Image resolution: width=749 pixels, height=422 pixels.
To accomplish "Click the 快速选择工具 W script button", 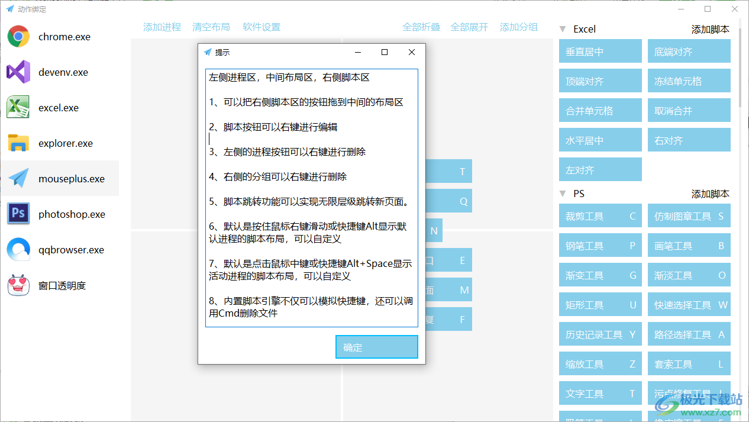I will click(x=689, y=304).
